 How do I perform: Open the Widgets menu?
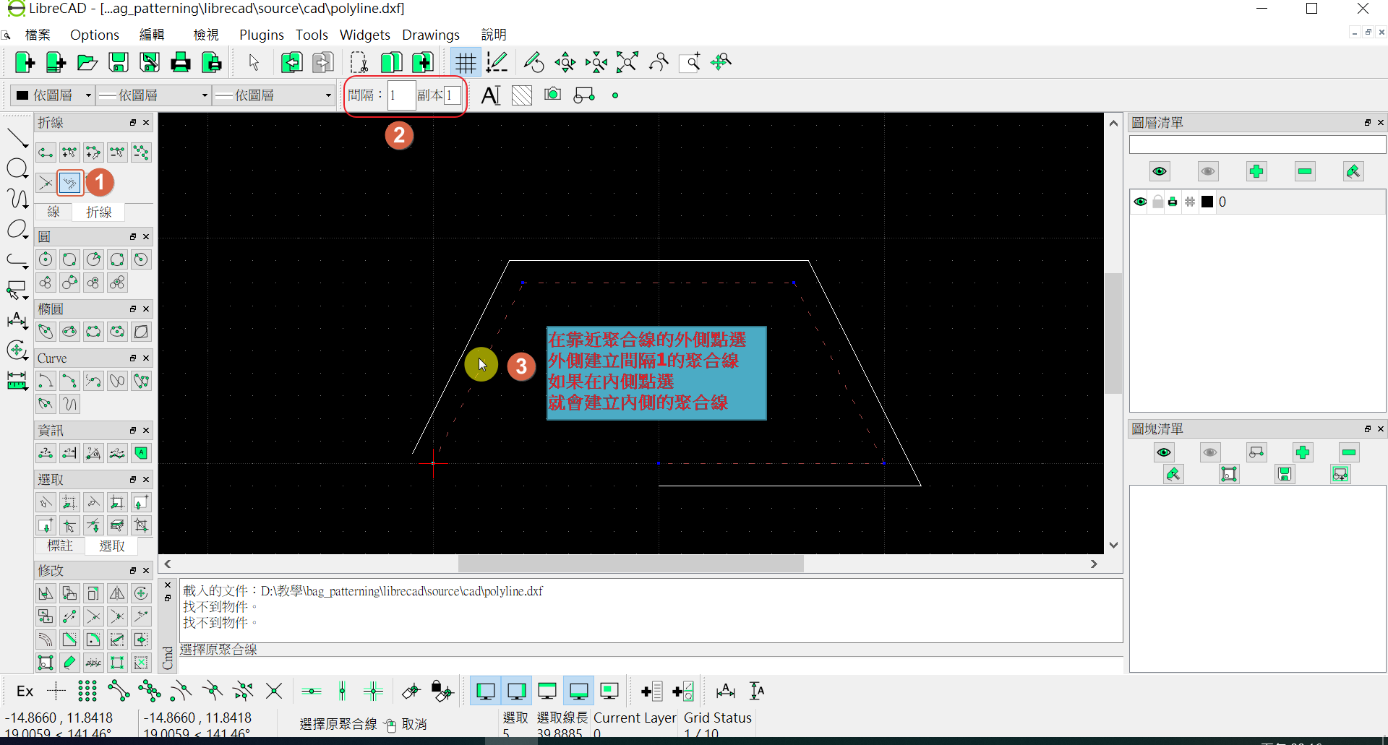pos(365,35)
